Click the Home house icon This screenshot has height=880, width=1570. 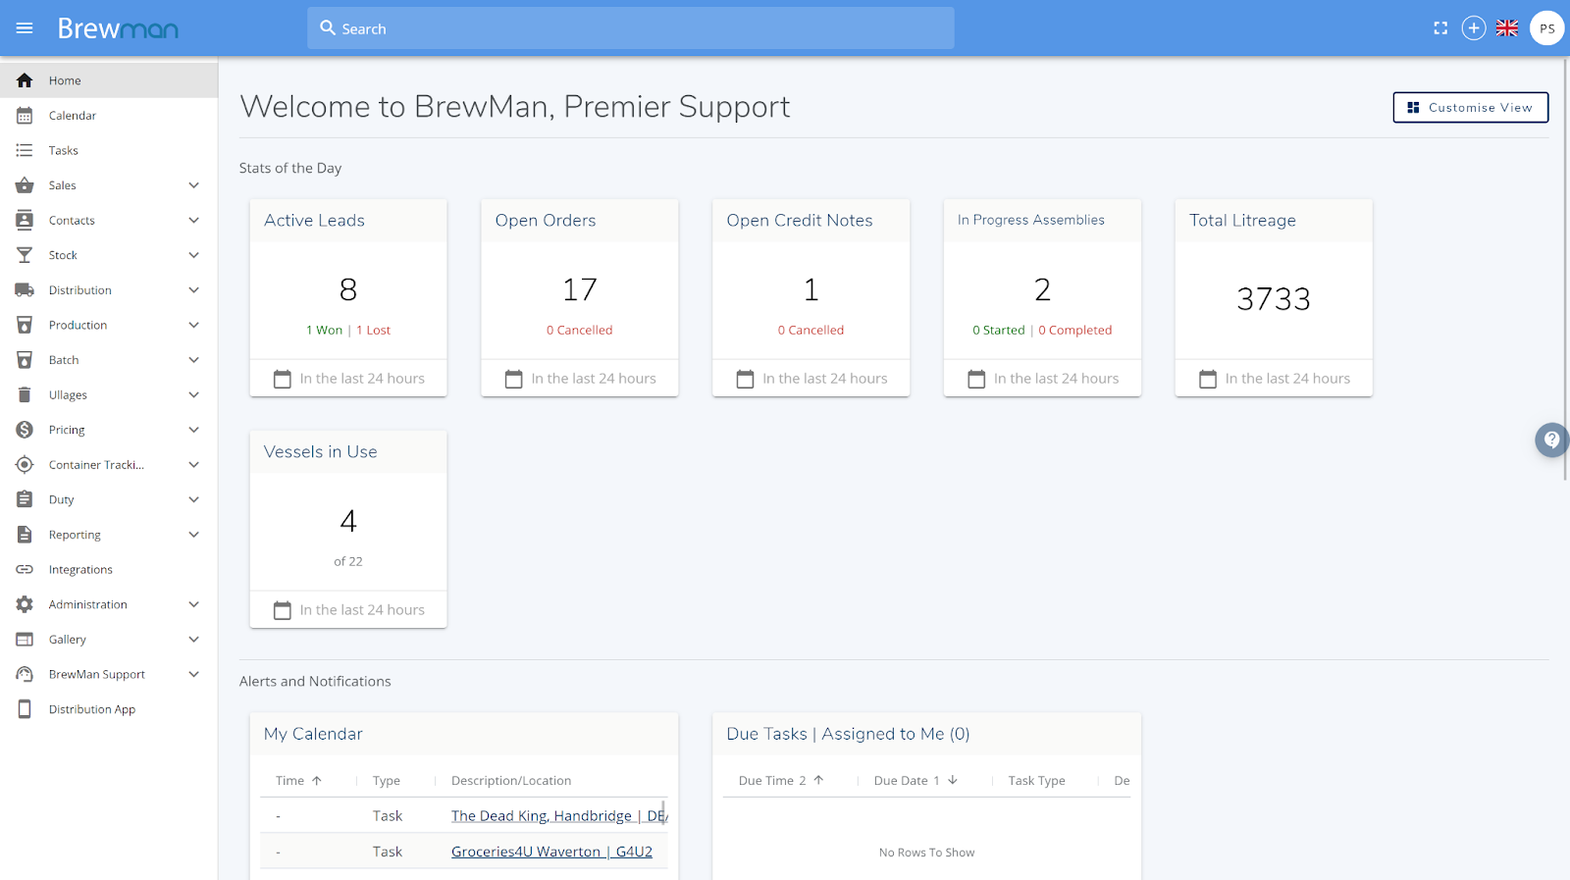tap(25, 80)
